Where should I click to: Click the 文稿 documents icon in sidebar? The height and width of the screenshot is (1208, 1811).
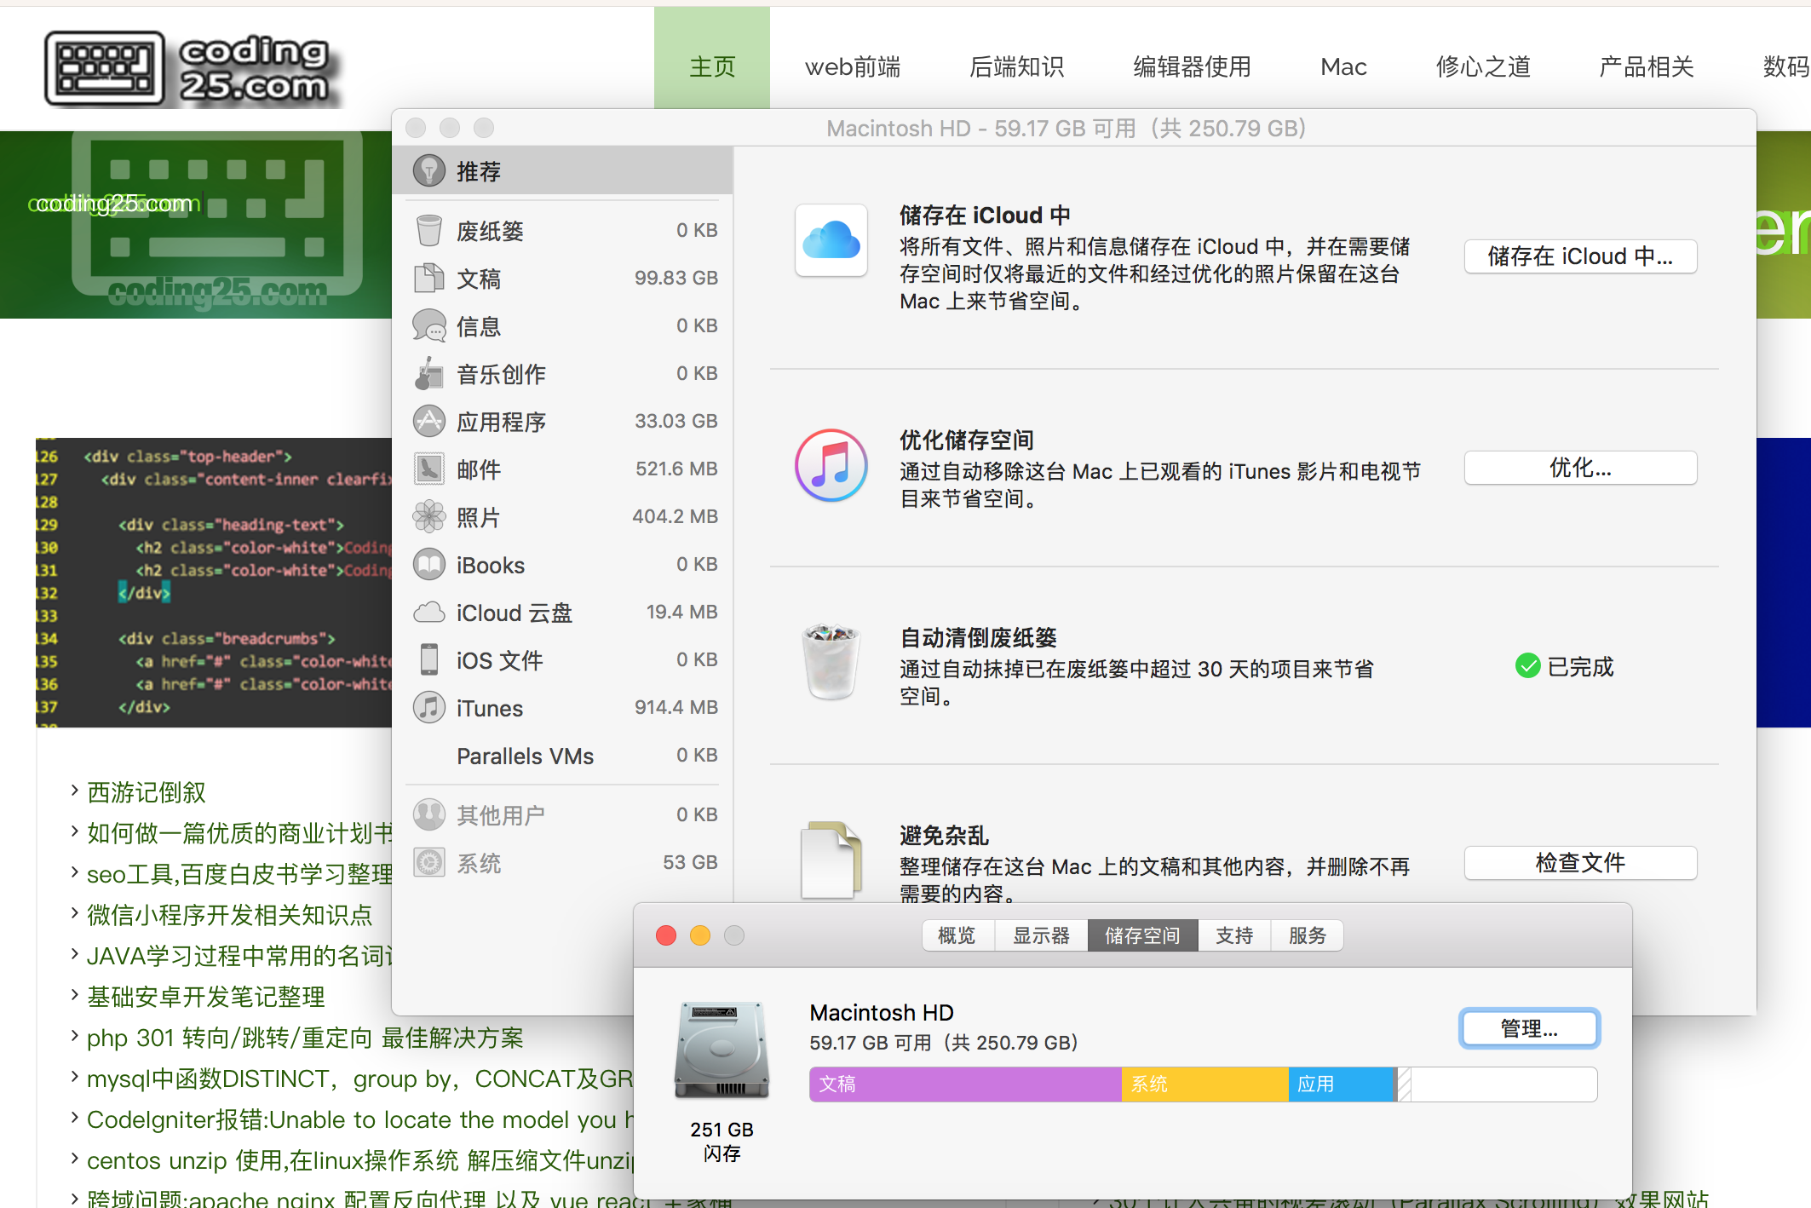click(x=428, y=278)
